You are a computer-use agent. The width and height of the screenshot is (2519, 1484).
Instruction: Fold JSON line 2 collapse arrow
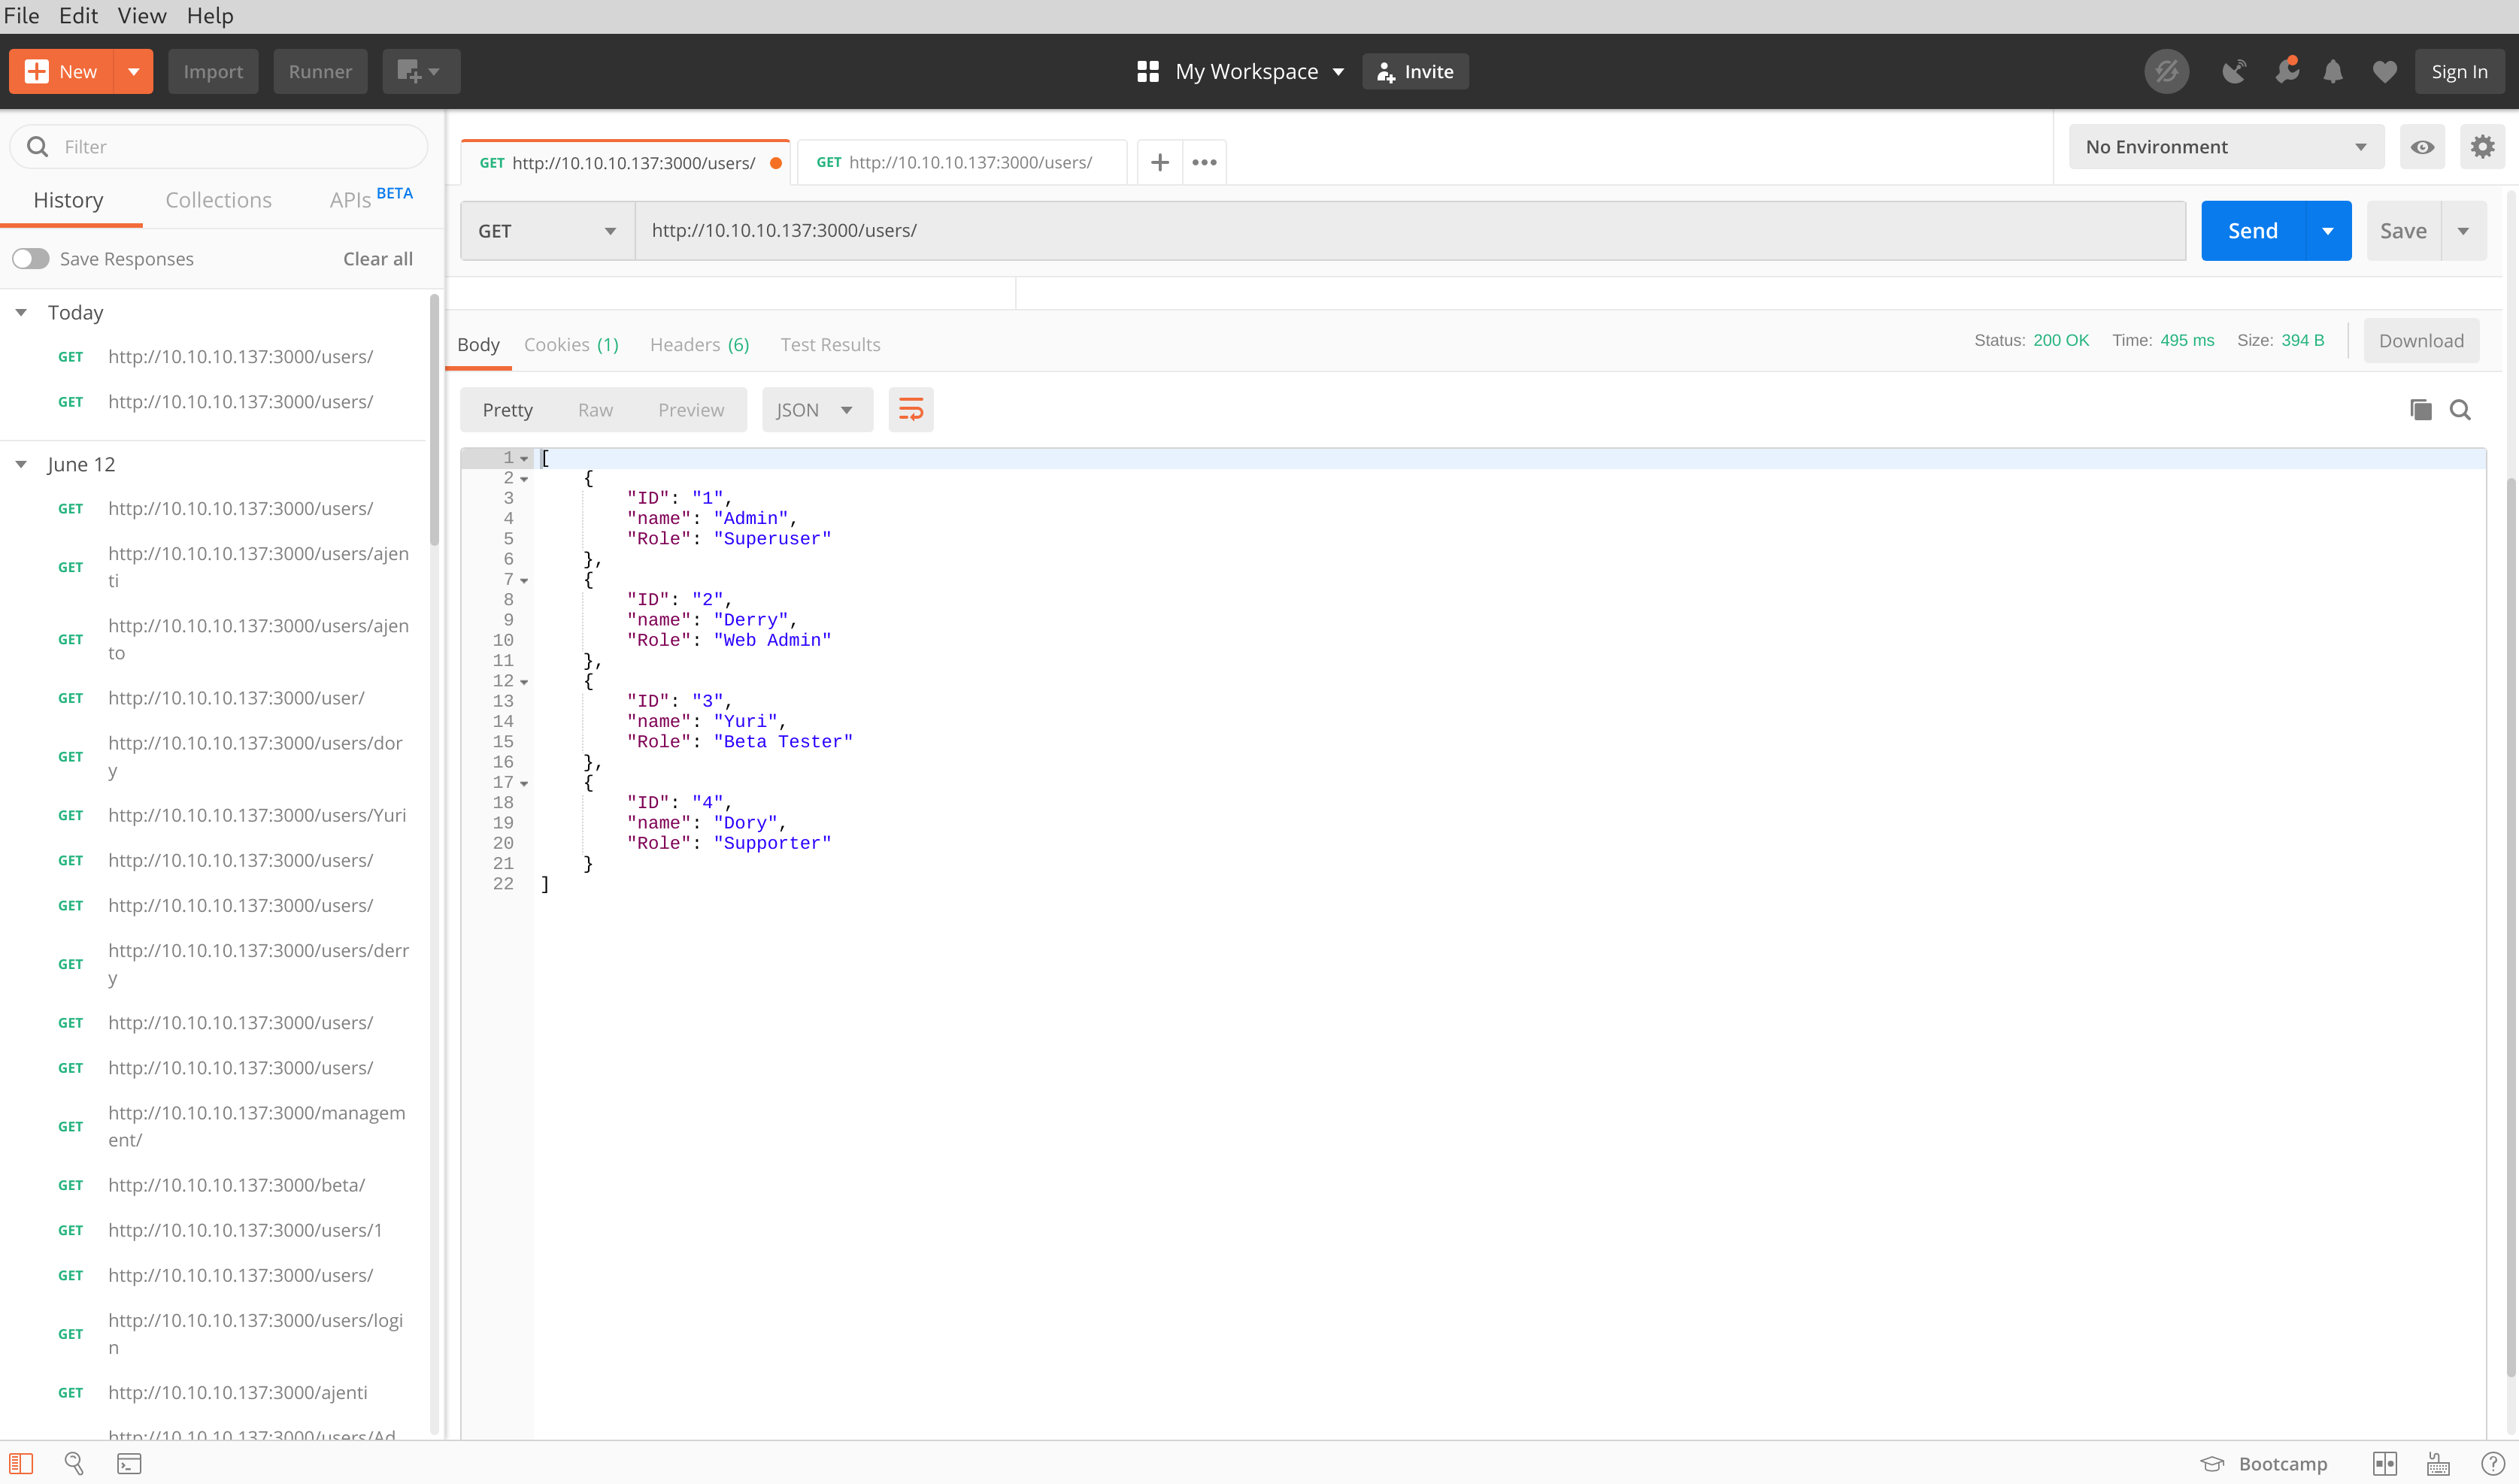coord(524,479)
